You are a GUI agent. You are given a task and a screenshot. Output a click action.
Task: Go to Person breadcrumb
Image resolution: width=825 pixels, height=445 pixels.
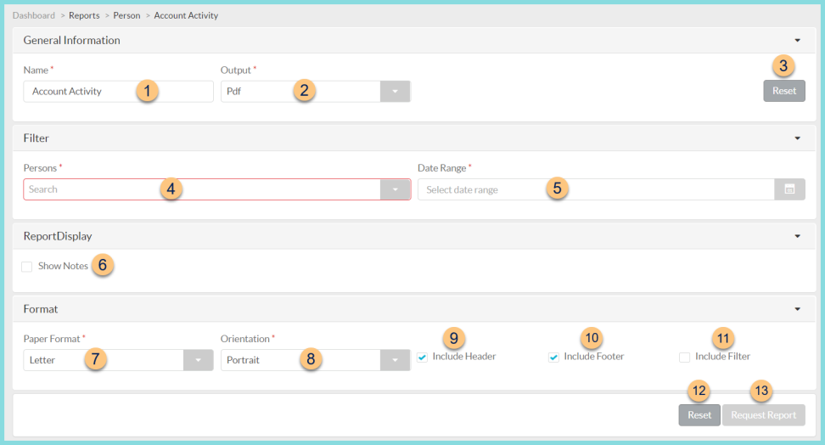pyautogui.click(x=126, y=15)
